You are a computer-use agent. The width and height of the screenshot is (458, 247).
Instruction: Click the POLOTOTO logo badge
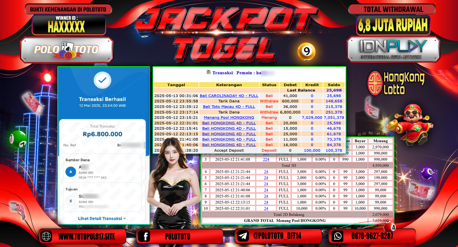pos(67,49)
